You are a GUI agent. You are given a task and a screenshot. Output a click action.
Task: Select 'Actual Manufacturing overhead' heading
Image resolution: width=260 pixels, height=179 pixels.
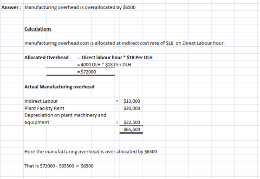(x=59, y=87)
